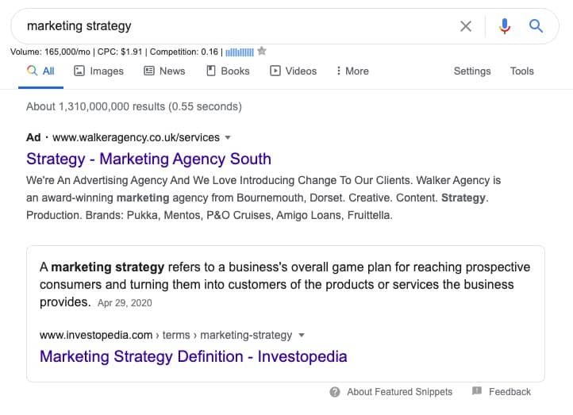This screenshot has height=415, width=573.
Task: Click into the marketing strategy search field
Action: tap(234, 26)
